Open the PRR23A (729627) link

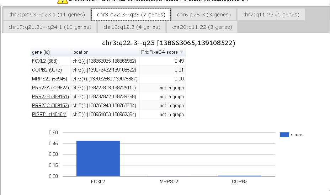click(x=50, y=88)
